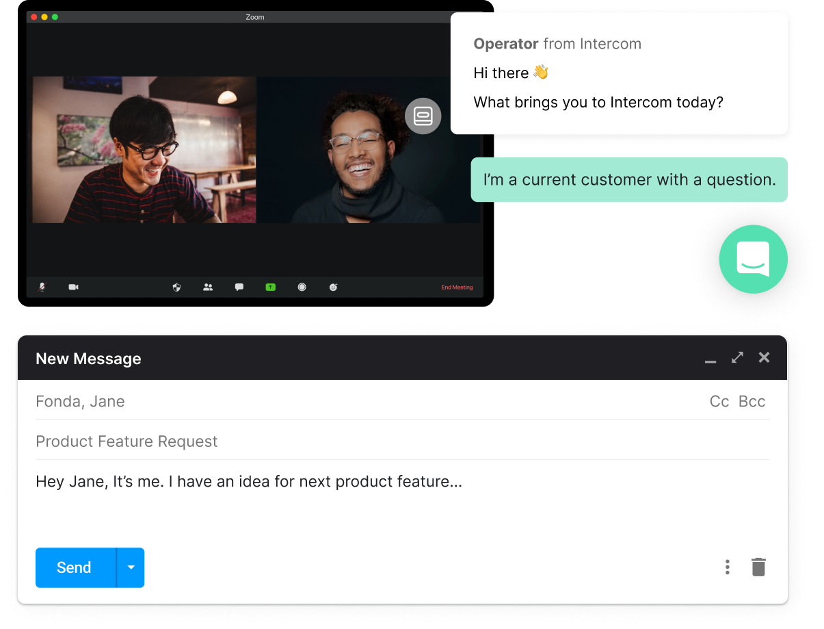Select the left participant's video tile
Viewport: 824px width, 629px height.
[144, 149]
